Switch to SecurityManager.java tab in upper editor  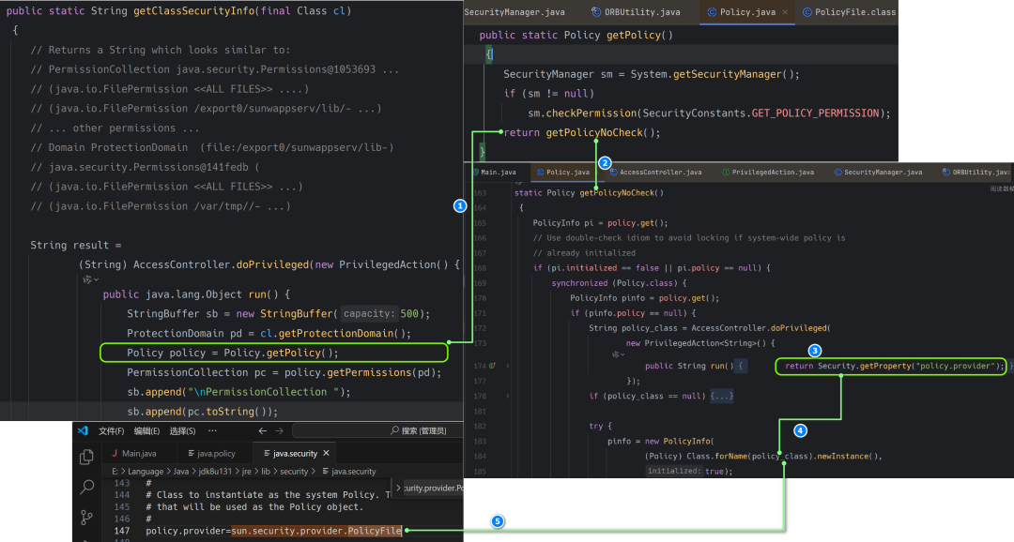coord(515,12)
